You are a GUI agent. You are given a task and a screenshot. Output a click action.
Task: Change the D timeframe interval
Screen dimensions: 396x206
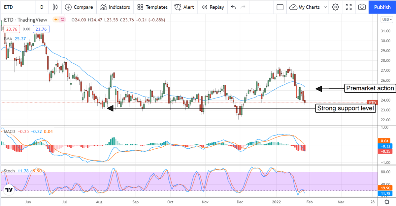click(x=42, y=7)
